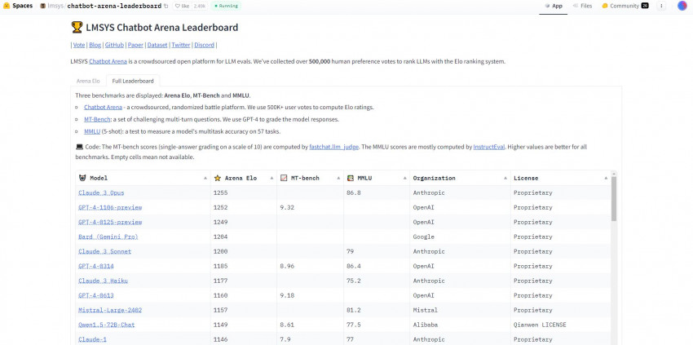Select the Arena Elo tab

(88, 81)
